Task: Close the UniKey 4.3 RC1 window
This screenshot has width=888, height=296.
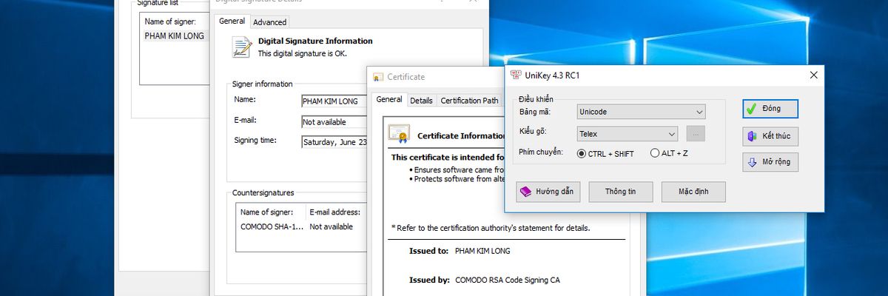Action: click(x=813, y=75)
